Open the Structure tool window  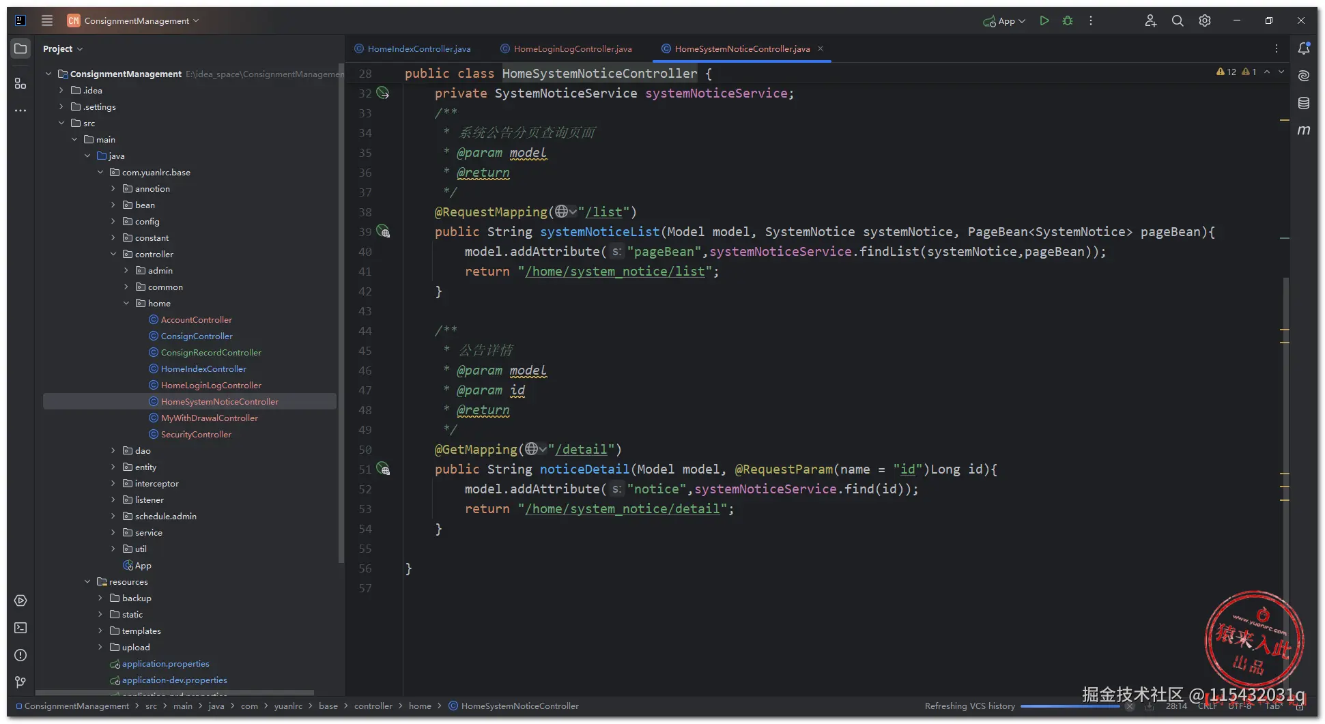click(x=20, y=83)
